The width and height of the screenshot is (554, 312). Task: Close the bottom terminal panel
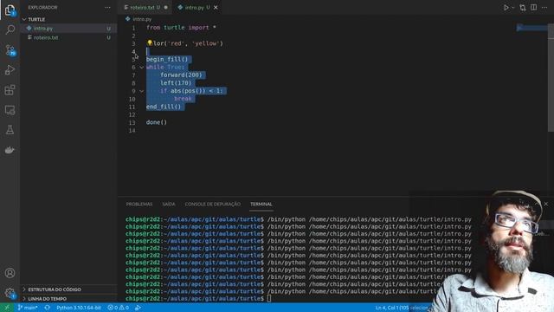(546, 205)
